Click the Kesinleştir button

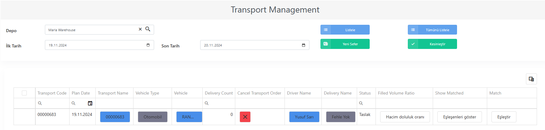[x=432, y=44]
